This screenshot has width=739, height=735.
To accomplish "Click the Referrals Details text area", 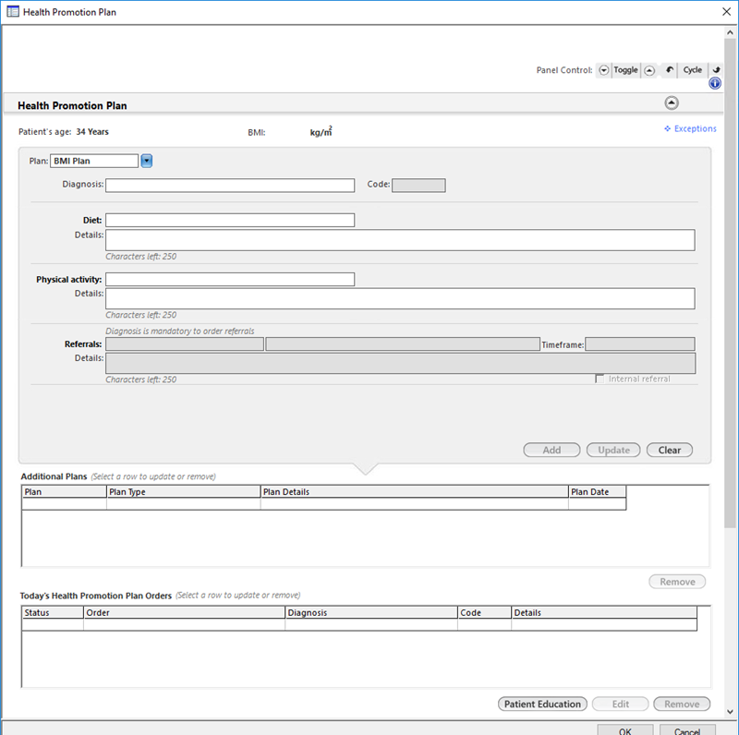I will coord(401,363).
